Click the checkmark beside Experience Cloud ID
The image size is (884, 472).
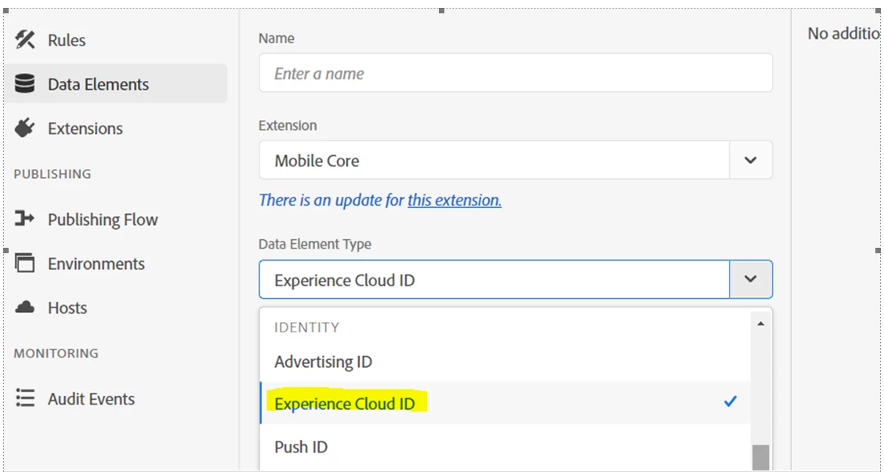pos(730,402)
